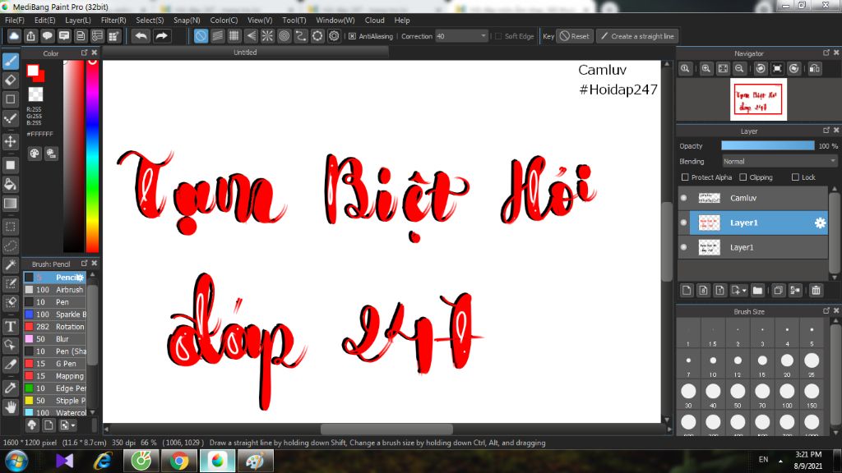This screenshot has height=473, width=842.
Task: Open add-layer dropdown arrow in Layer panel
Action: coord(744,290)
